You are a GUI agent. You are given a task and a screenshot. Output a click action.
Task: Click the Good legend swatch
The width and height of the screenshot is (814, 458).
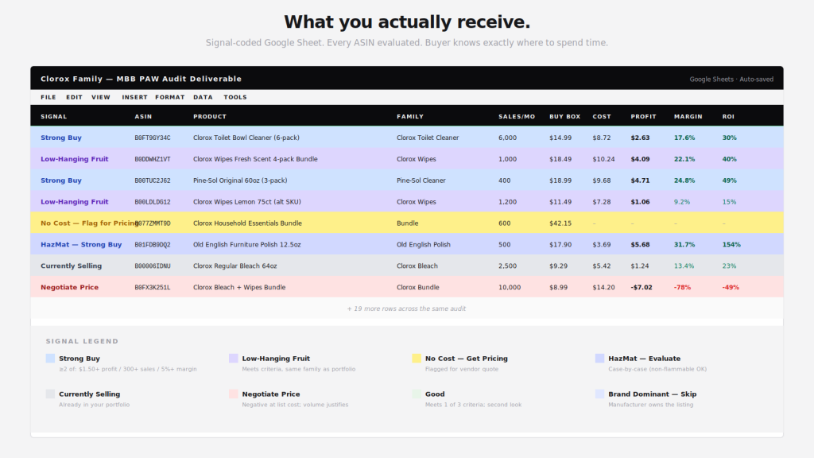[417, 394]
